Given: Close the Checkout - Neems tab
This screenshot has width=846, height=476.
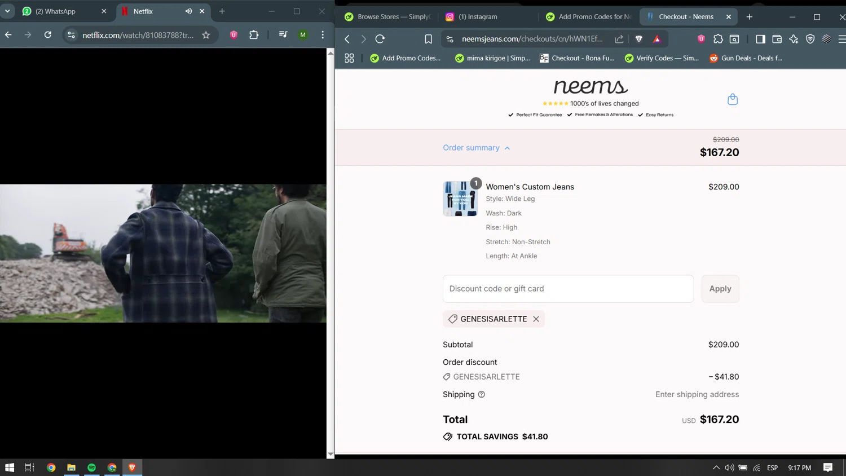Looking at the screenshot, I should tap(729, 17).
